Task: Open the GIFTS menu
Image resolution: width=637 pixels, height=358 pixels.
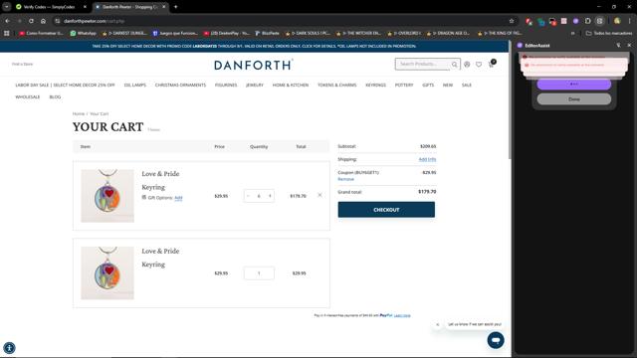Action: click(x=428, y=86)
